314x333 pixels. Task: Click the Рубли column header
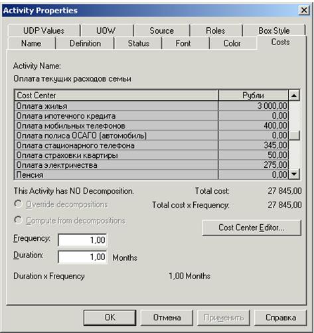click(254, 96)
